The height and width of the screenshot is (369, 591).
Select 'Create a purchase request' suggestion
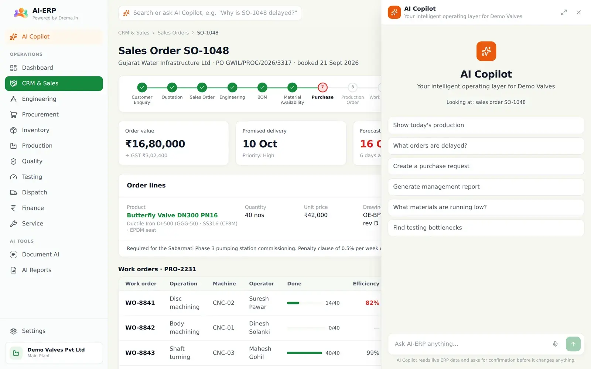[x=486, y=166]
